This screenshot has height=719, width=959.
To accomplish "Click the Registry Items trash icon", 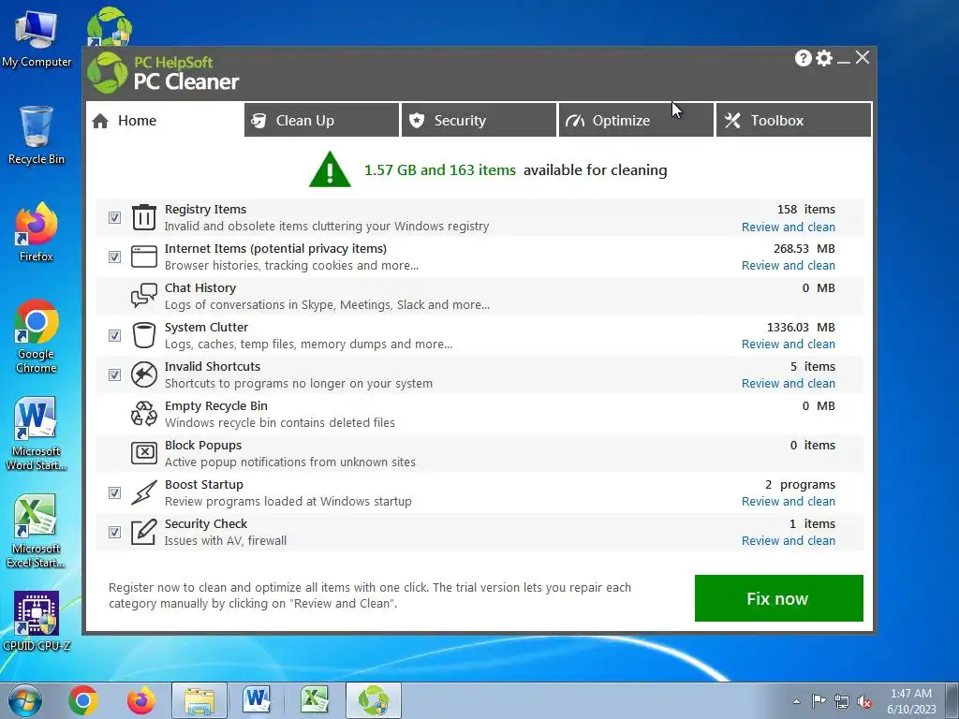I will point(143,217).
